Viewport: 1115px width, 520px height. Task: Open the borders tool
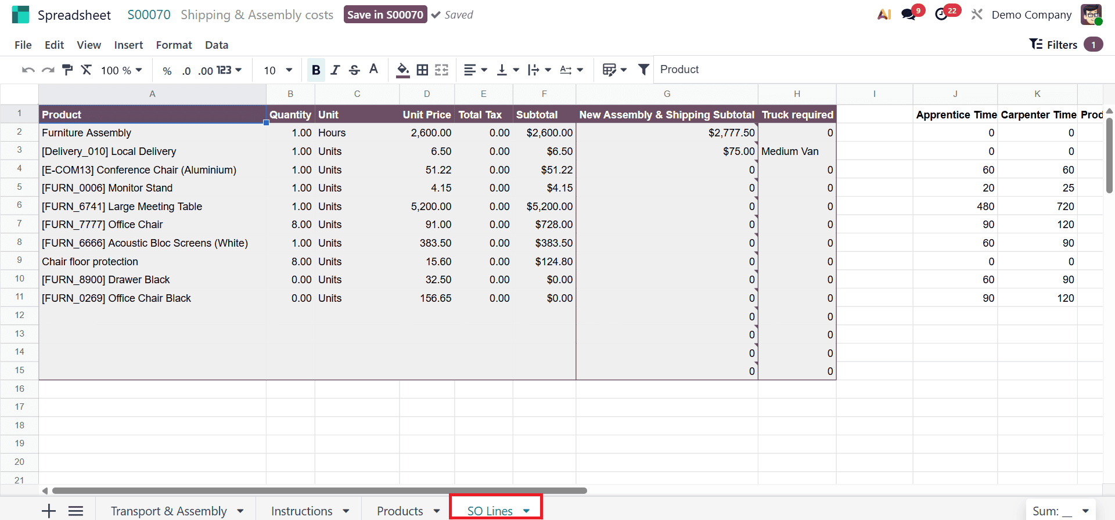[423, 70]
